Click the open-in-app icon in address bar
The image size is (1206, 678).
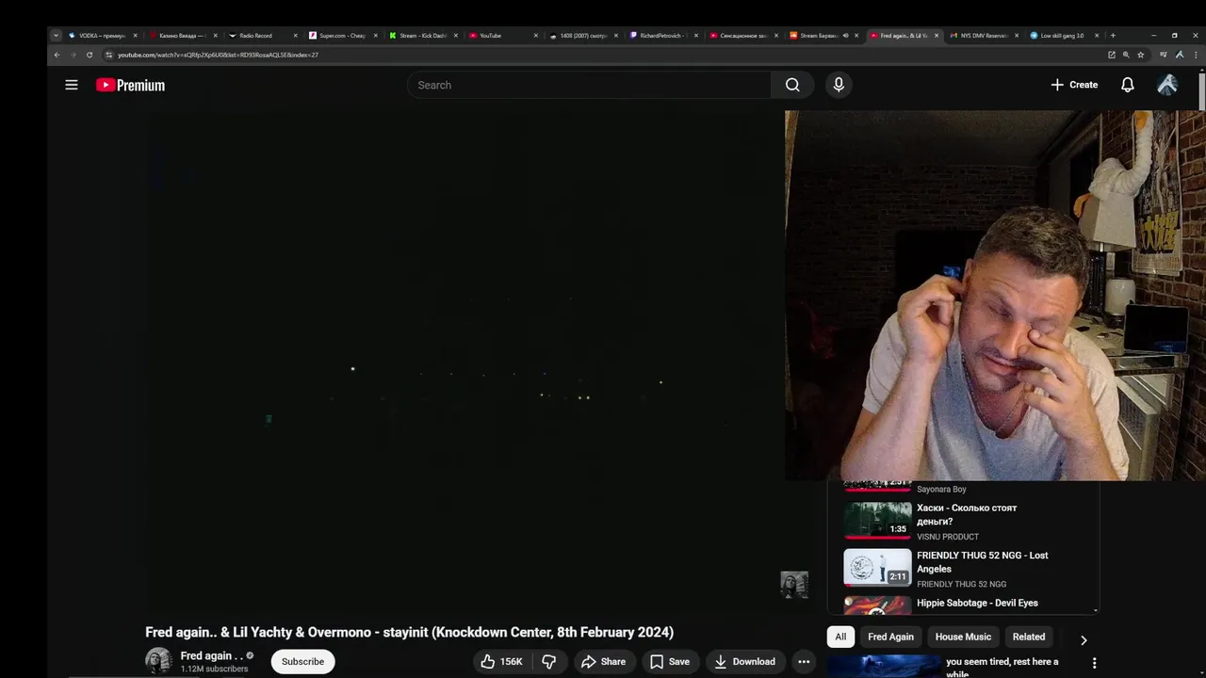(1112, 55)
